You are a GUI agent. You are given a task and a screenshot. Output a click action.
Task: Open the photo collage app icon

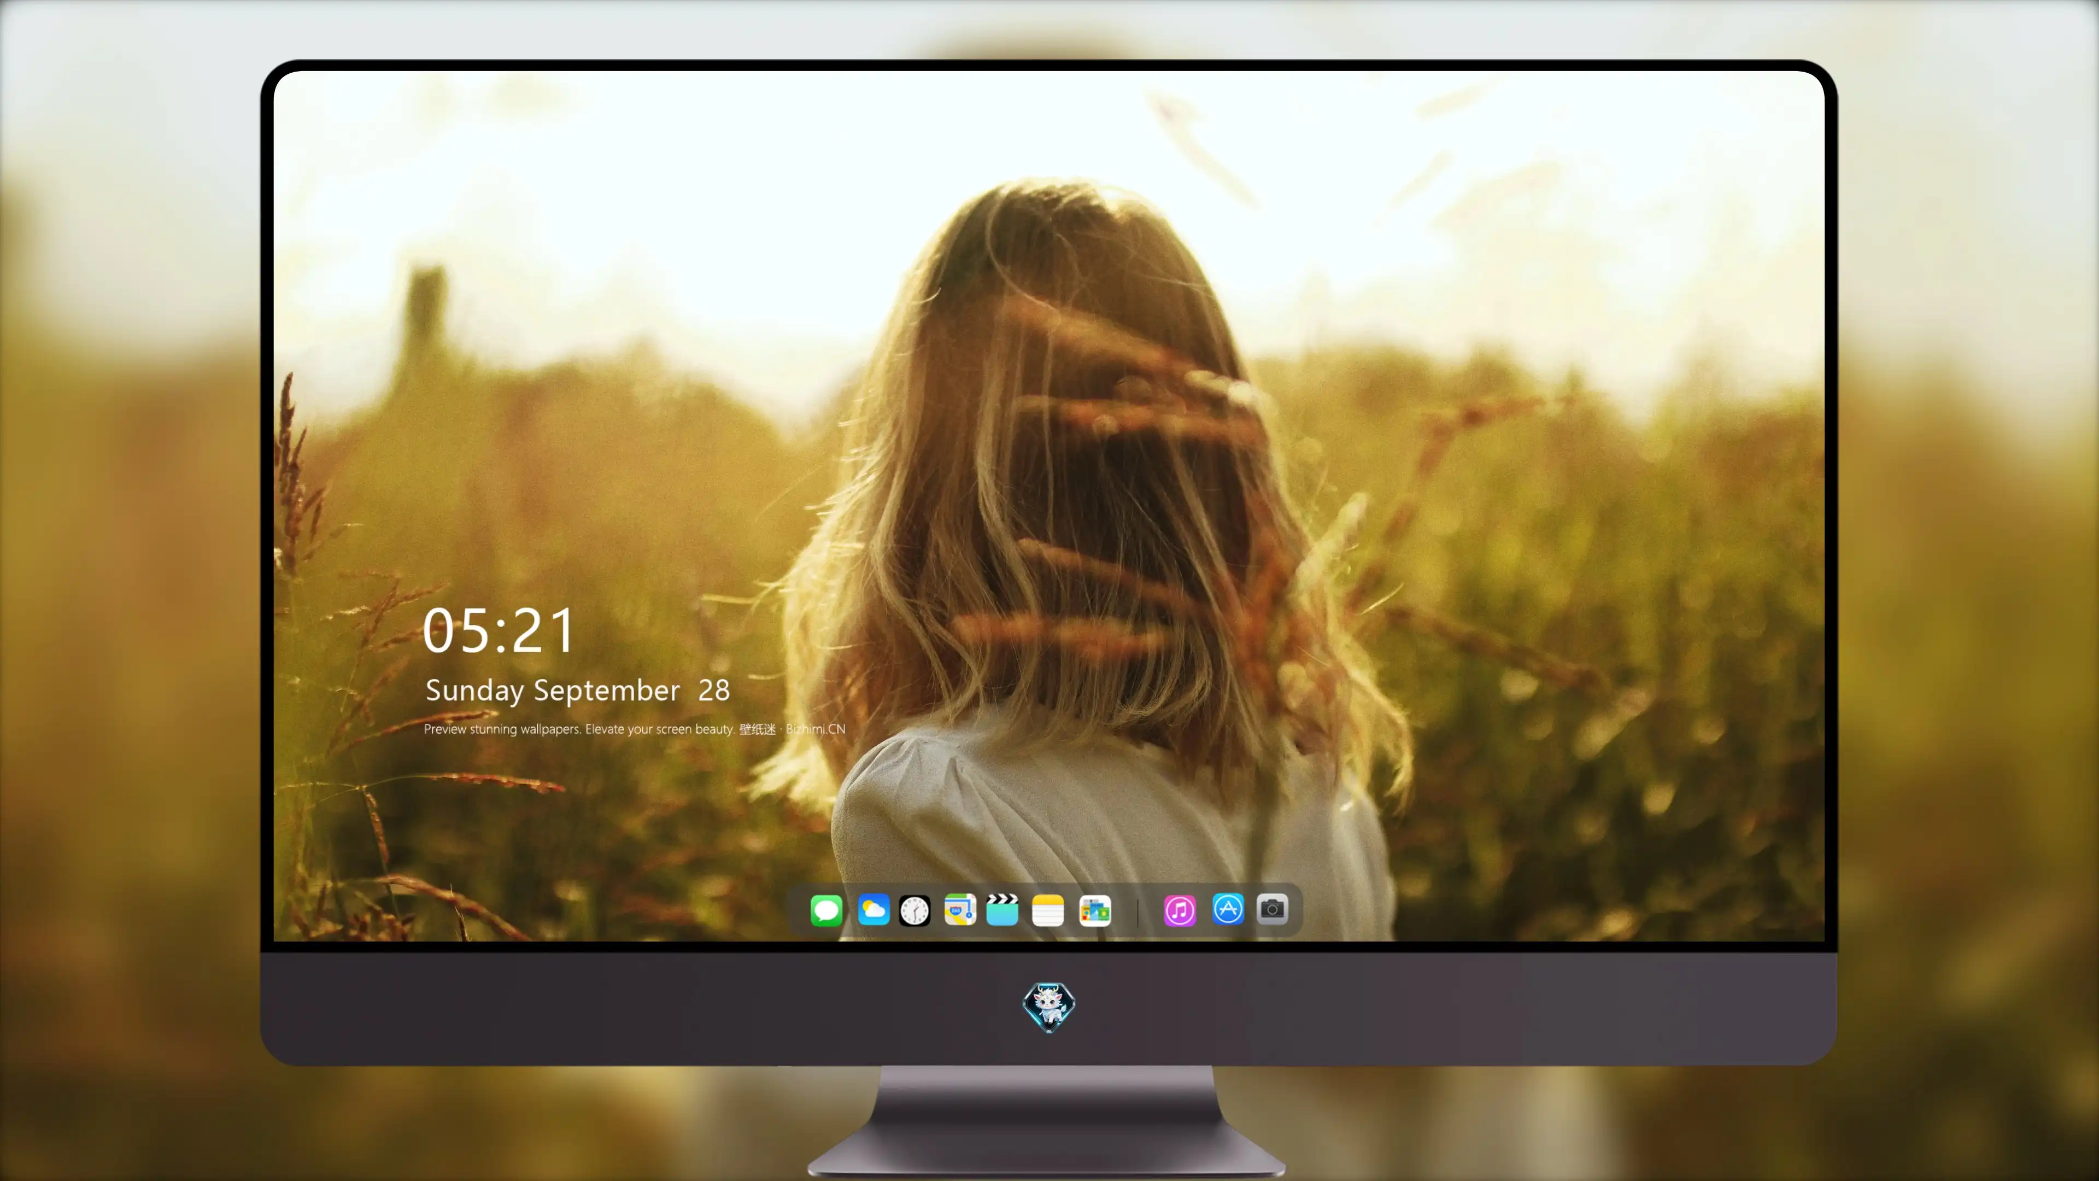1095,910
